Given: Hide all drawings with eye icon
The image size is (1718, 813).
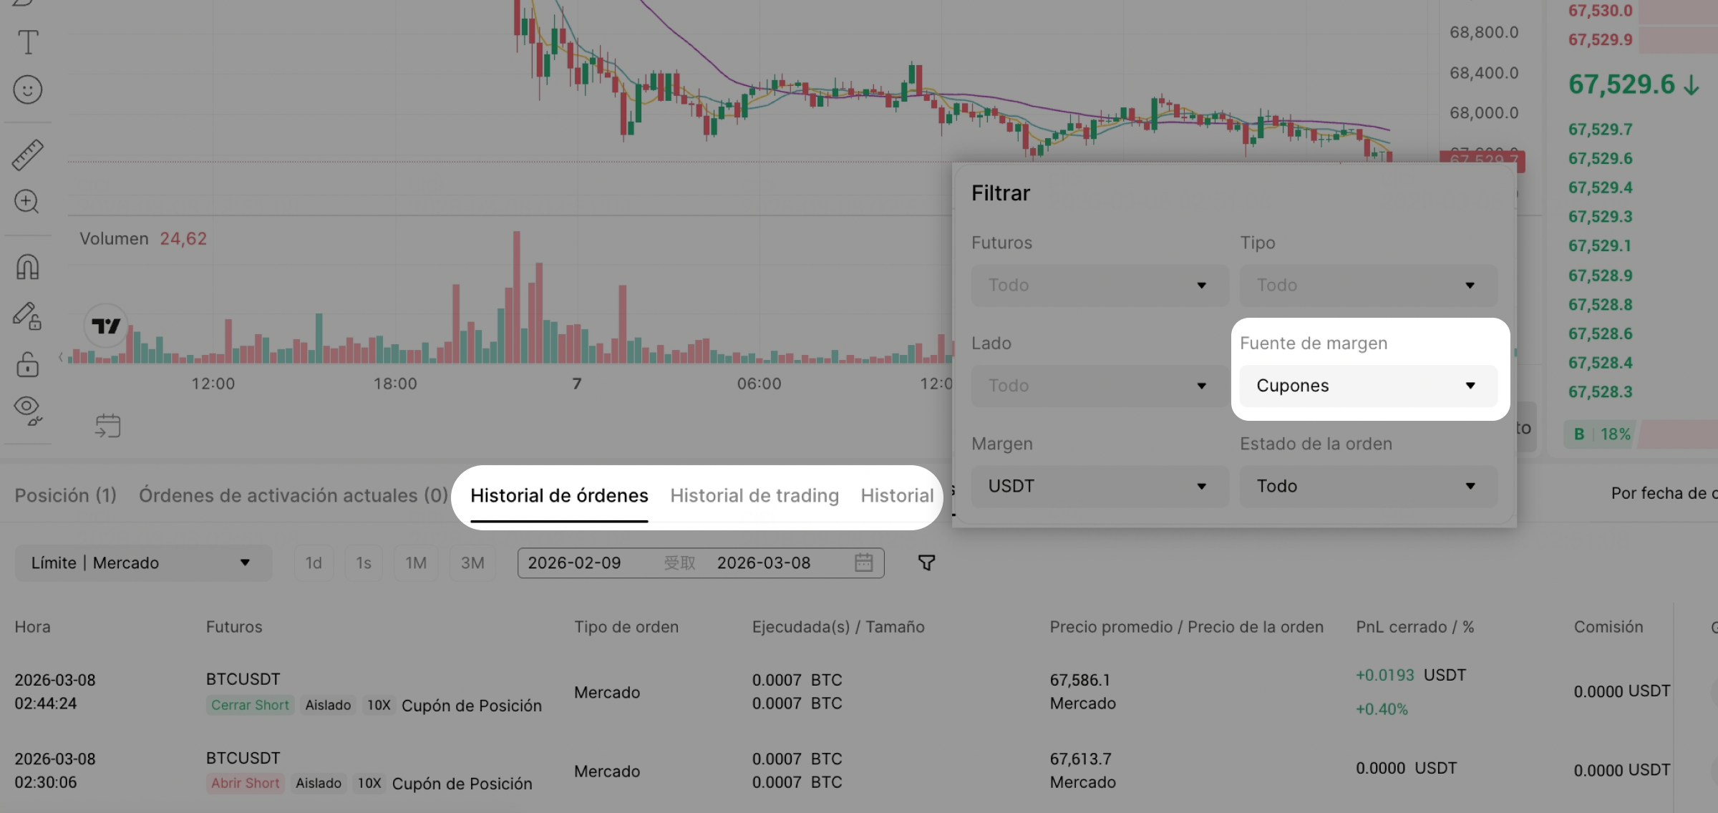Looking at the screenshot, I should (28, 411).
